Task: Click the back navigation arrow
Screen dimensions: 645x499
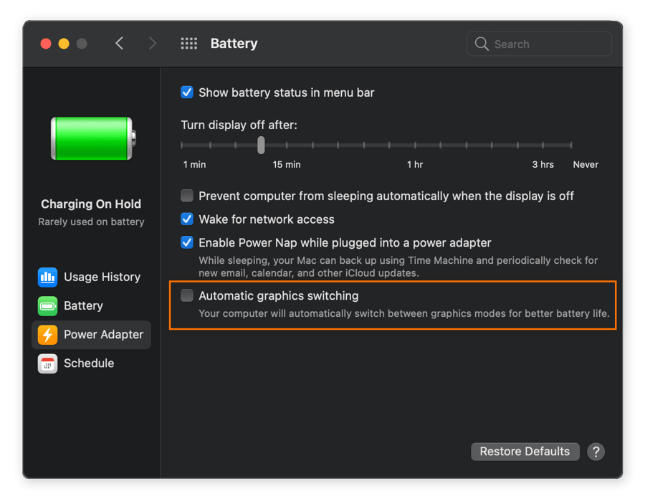Action: (120, 43)
